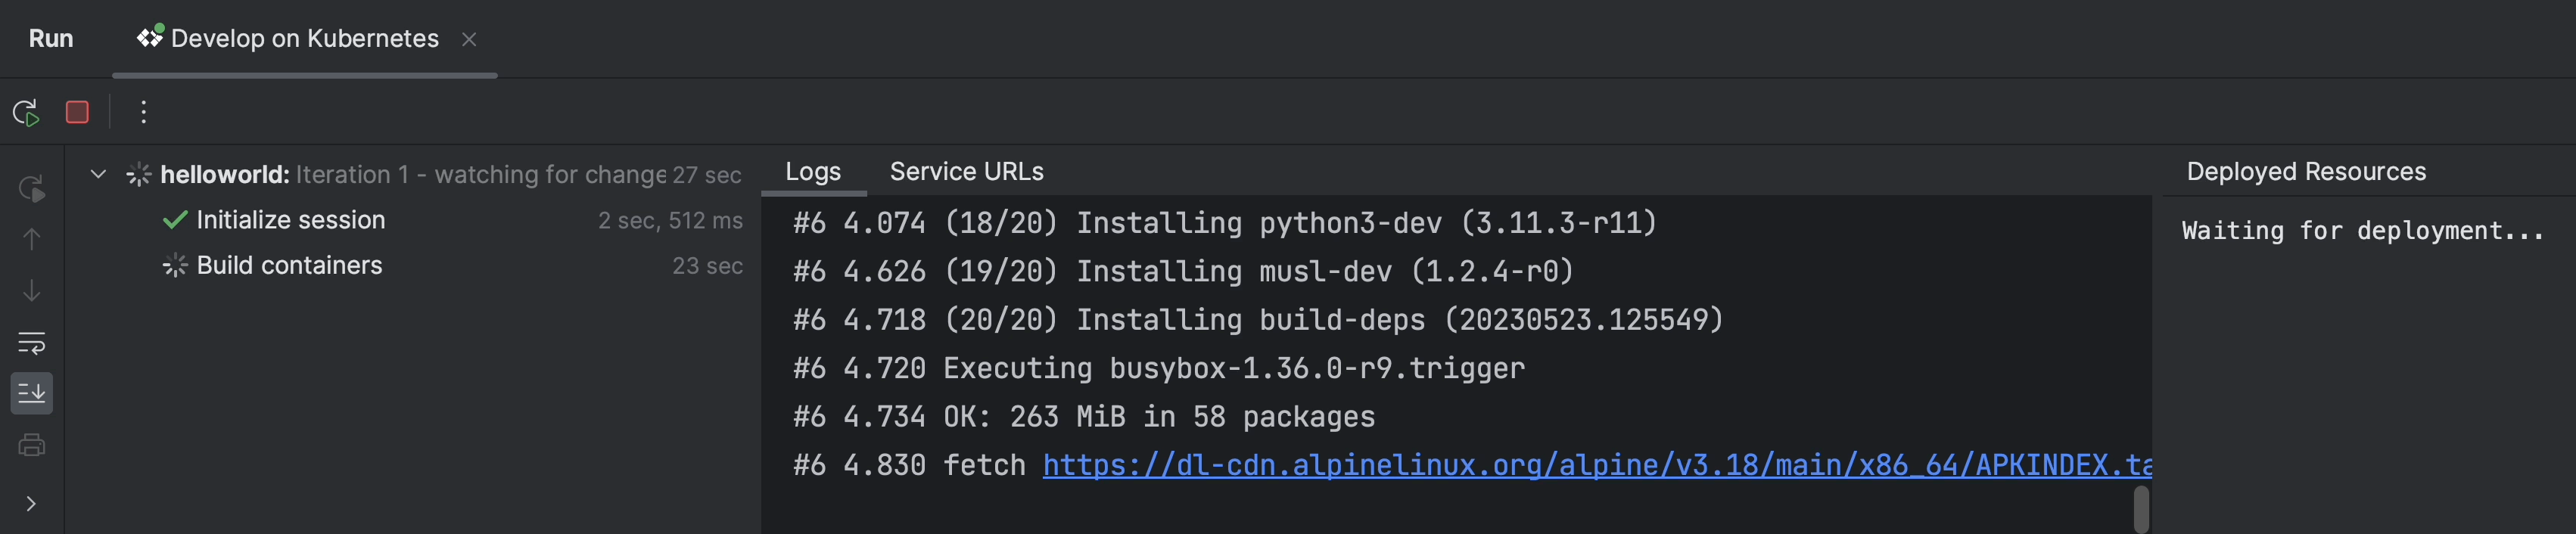Click the log panel vertical scrollbar

[x=2141, y=508]
